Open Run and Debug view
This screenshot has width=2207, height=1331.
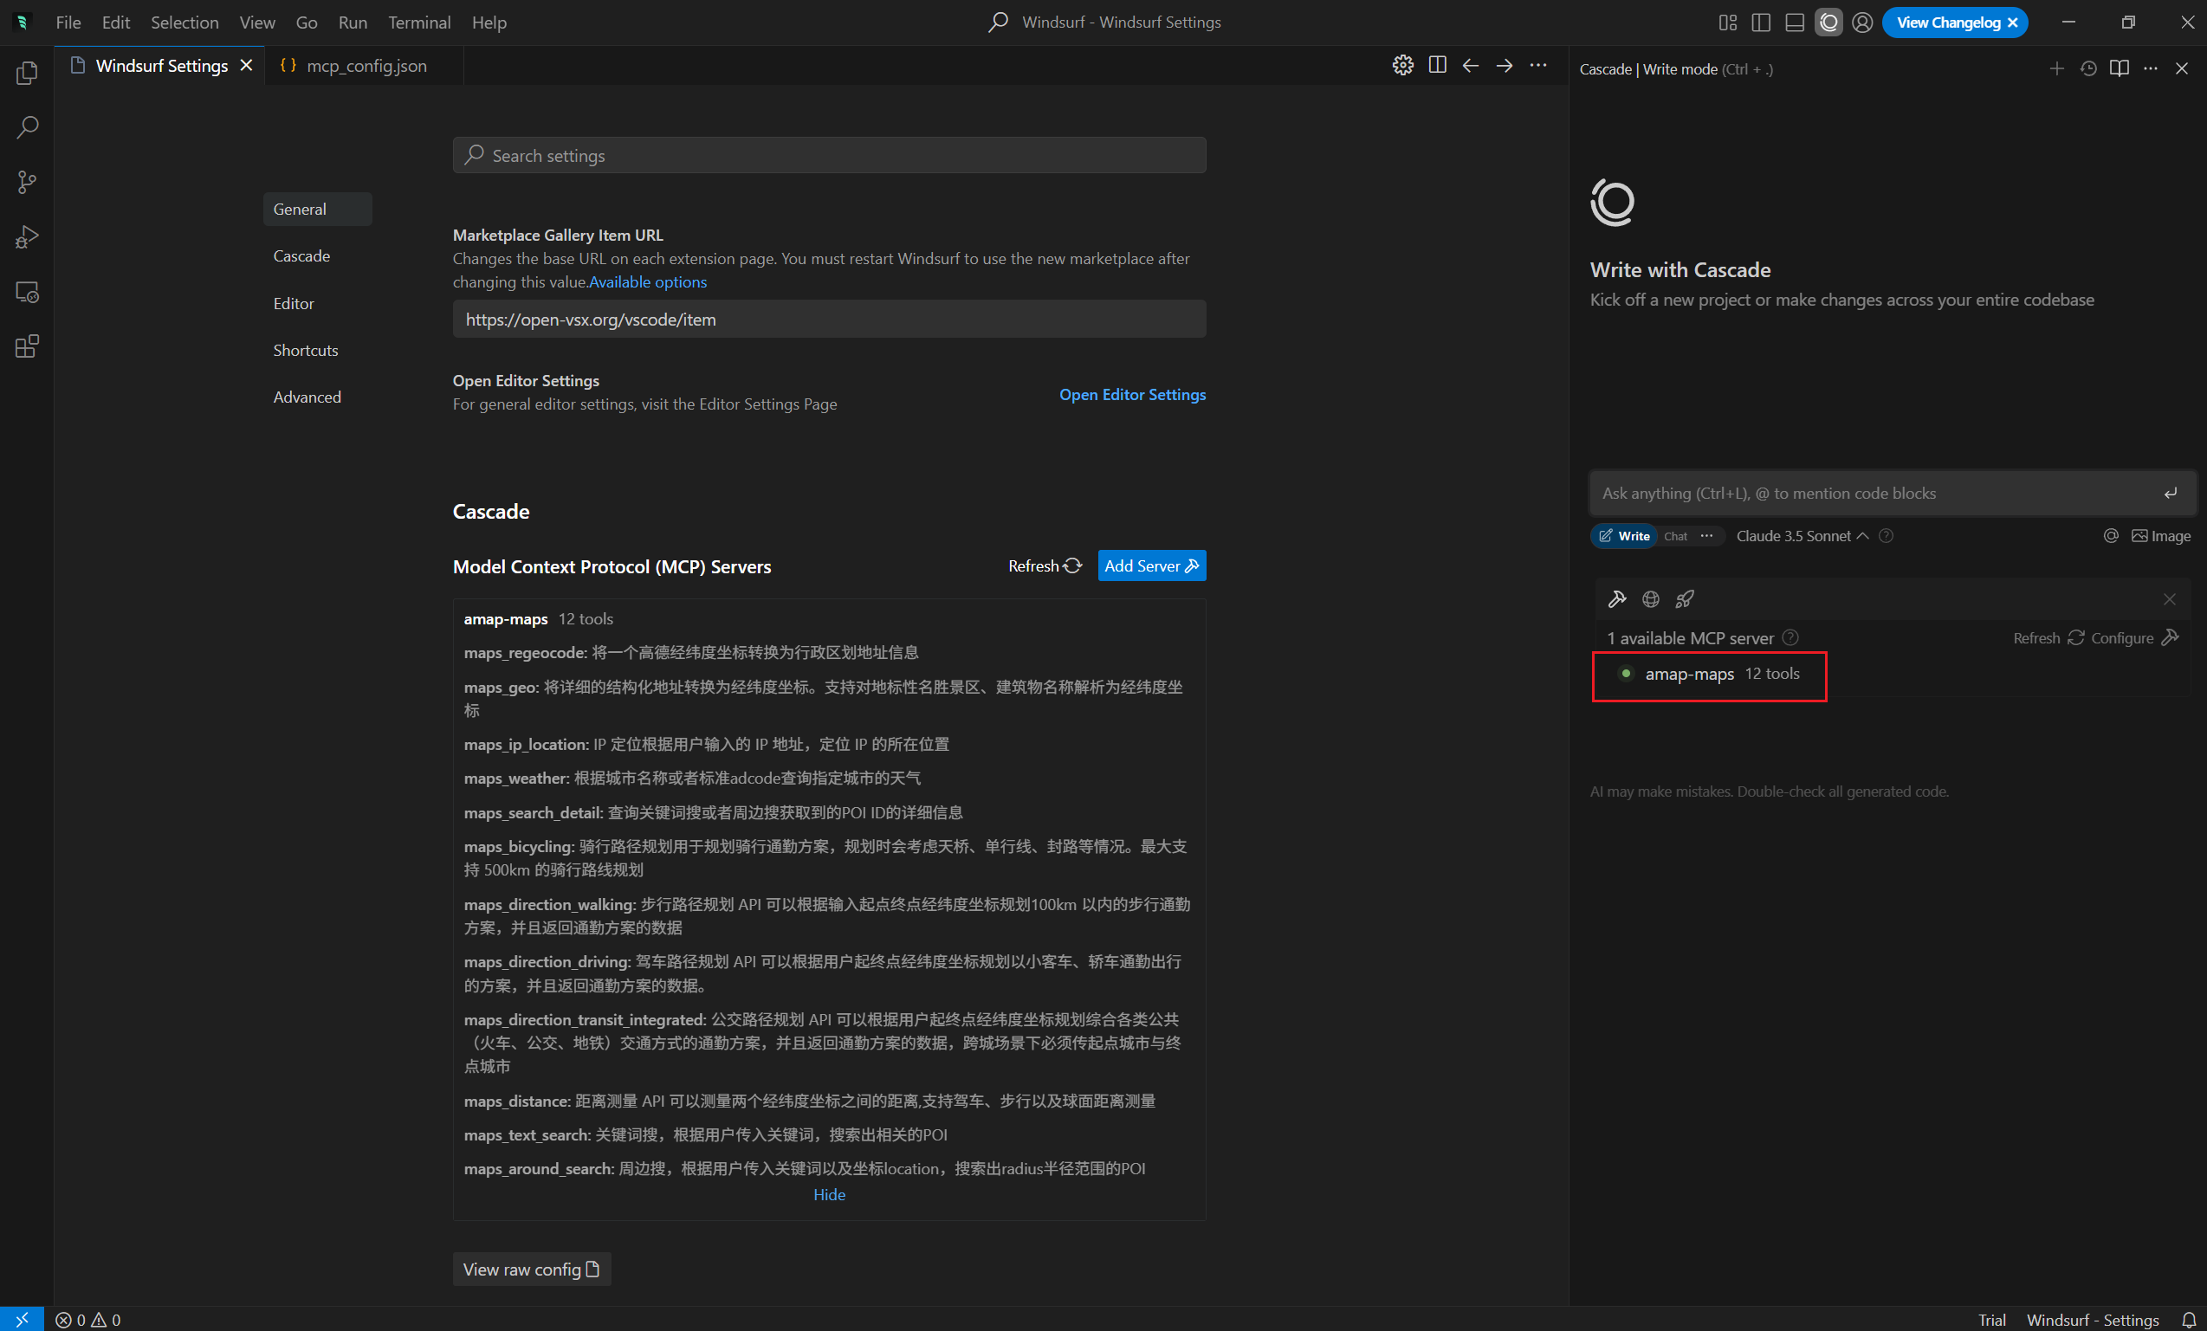(27, 236)
